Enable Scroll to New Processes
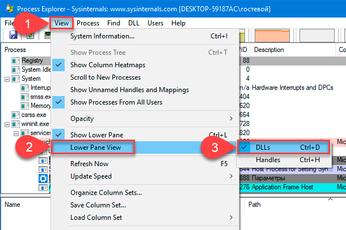Screen dimensions: 346x230 click(x=145, y=77)
